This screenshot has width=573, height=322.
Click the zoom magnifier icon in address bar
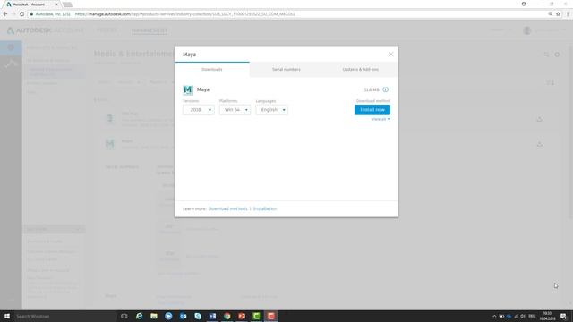coord(550,14)
